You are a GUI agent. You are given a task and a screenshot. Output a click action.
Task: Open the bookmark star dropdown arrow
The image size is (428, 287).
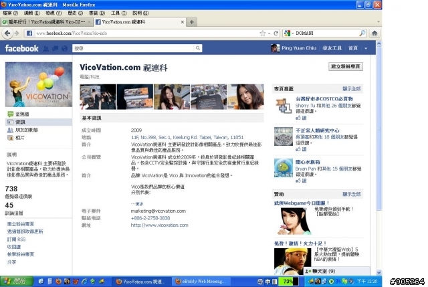269,33
